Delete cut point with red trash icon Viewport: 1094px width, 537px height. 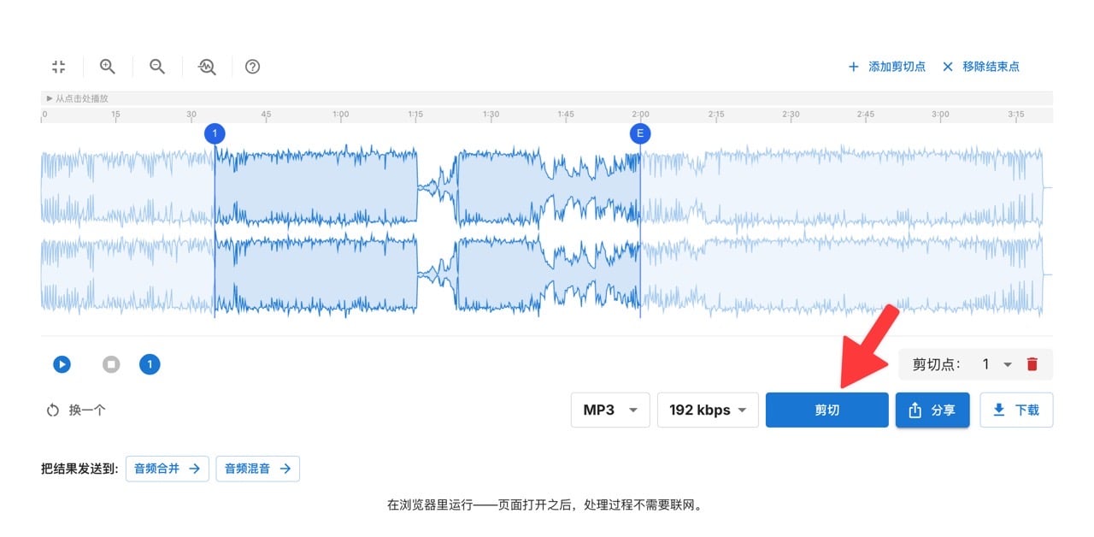pos(1032,364)
